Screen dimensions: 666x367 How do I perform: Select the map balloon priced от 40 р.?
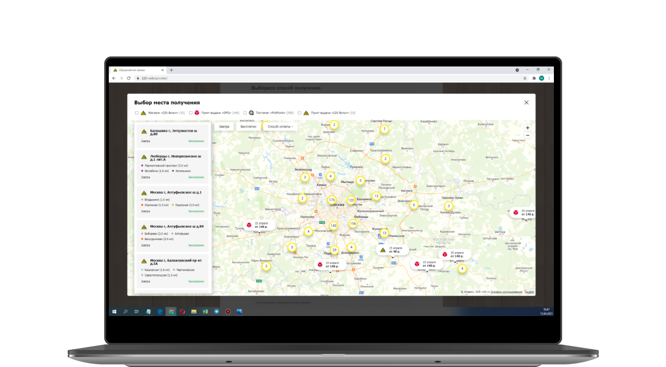(x=391, y=250)
